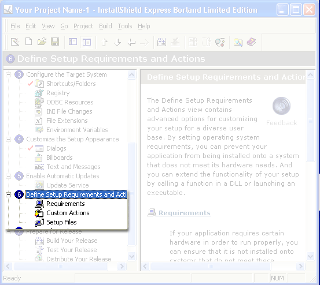The width and height of the screenshot is (320, 285).
Task: Toggle the first view list pane icon
Action: pyautogui.click(x=73, y=42)
